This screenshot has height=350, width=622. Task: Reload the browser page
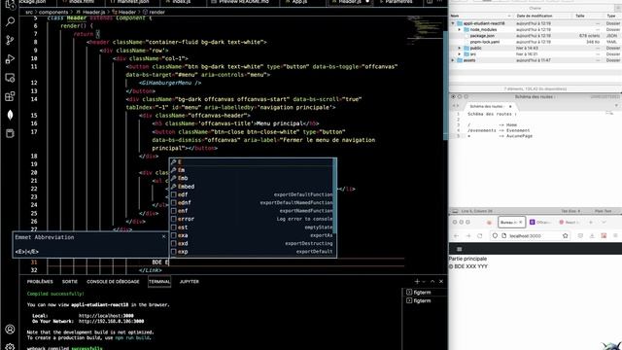(x=479, y=235)
